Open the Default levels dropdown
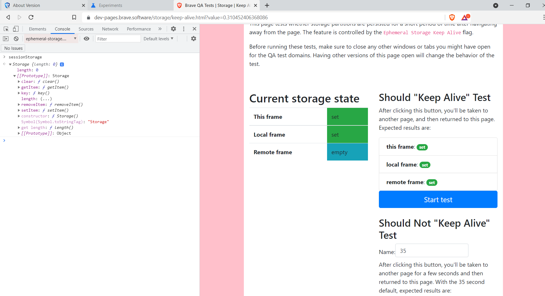This screenshot has height=296, width=545. coord(158,39)
